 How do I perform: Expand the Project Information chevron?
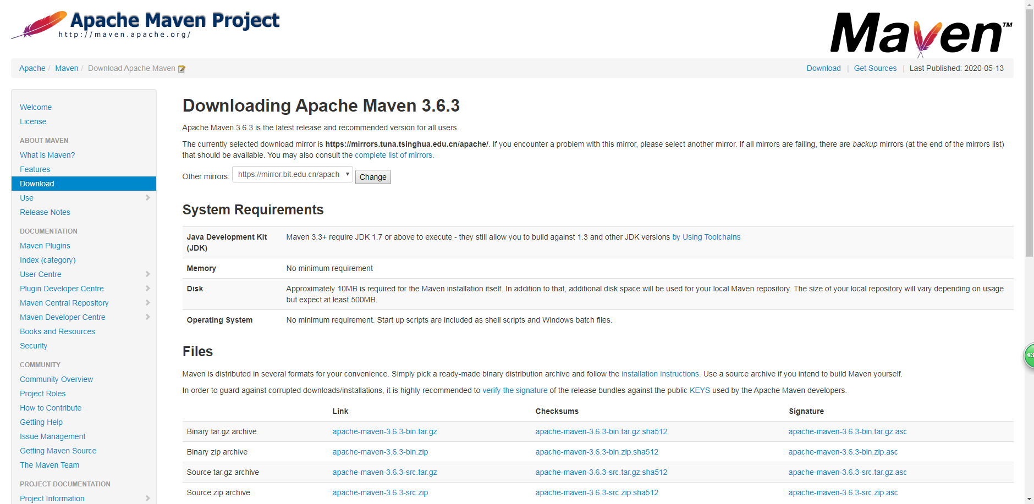[x=147, y=499]
